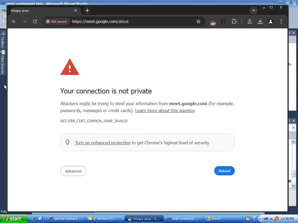Click the help question mark tray icon

[x=248, y=219]
